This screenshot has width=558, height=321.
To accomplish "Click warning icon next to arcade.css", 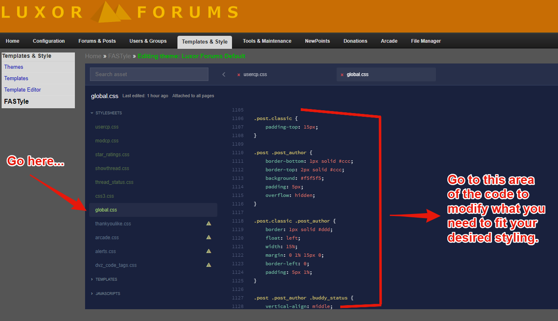I will 209,237.
